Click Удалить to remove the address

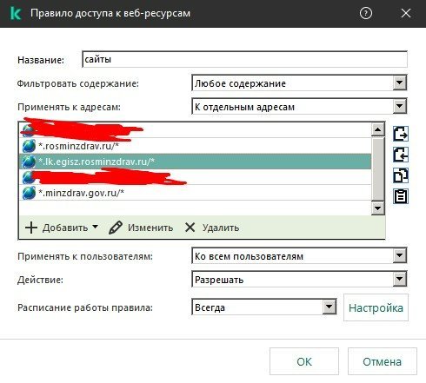click(212, 228)
